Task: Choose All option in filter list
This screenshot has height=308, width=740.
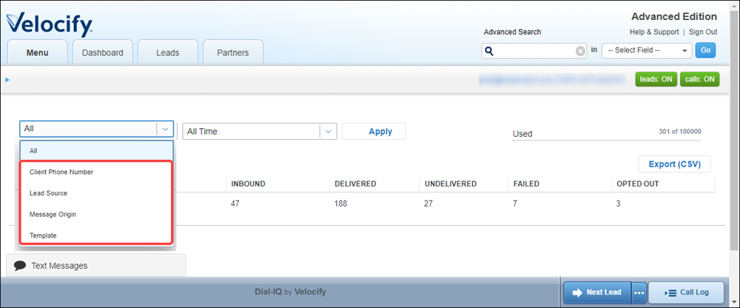Action: (x=96, y=151)
